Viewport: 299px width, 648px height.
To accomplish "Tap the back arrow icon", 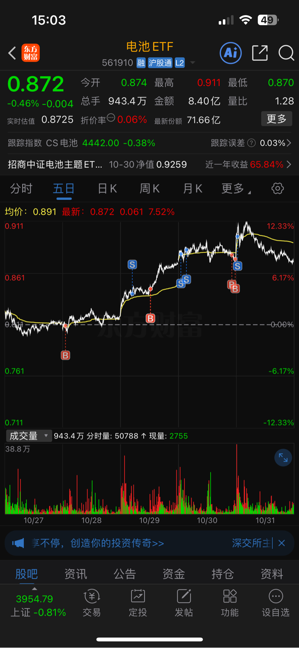I will [x=12, y=53].
